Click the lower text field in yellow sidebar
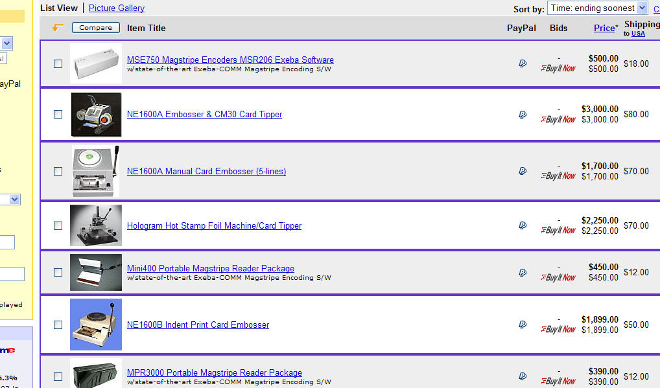 click(x=12, y=274)
